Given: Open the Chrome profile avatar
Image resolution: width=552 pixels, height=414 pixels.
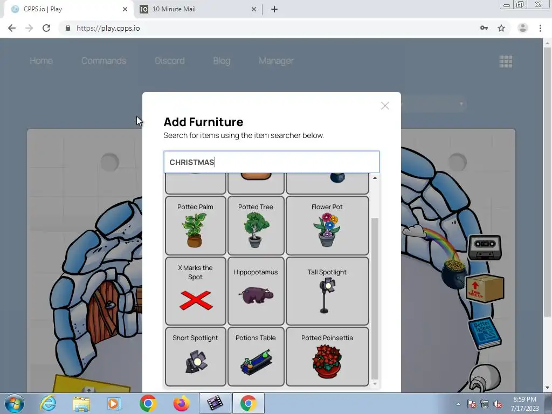Looking at the screenshot, I should [523, 28].
